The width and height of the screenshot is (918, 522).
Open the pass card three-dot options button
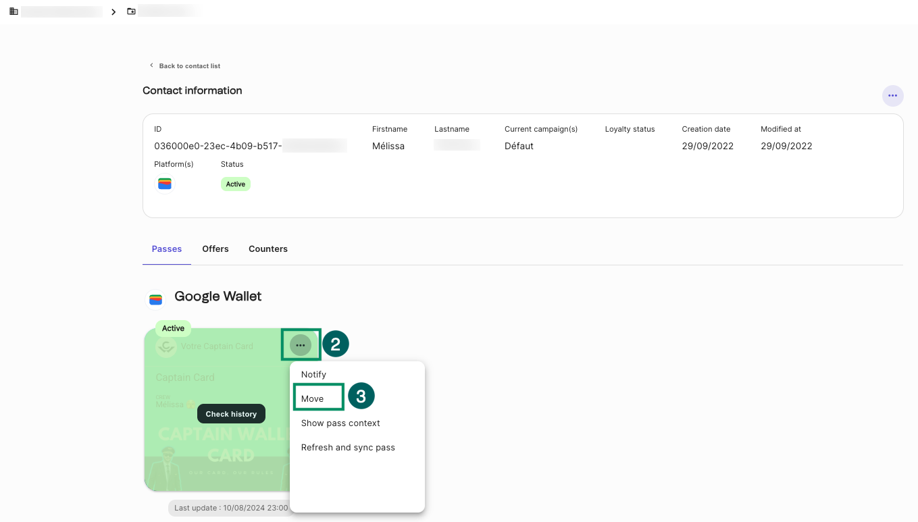[301, 345]
